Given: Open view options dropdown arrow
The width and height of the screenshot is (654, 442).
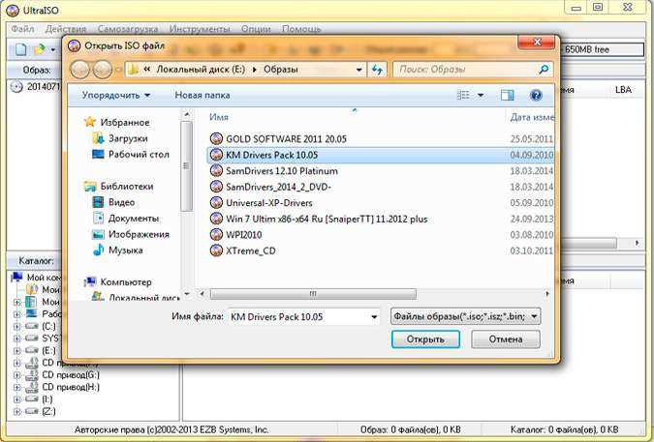Looking at the screenshot, I should pyautogui.click(x=481, y=96).
